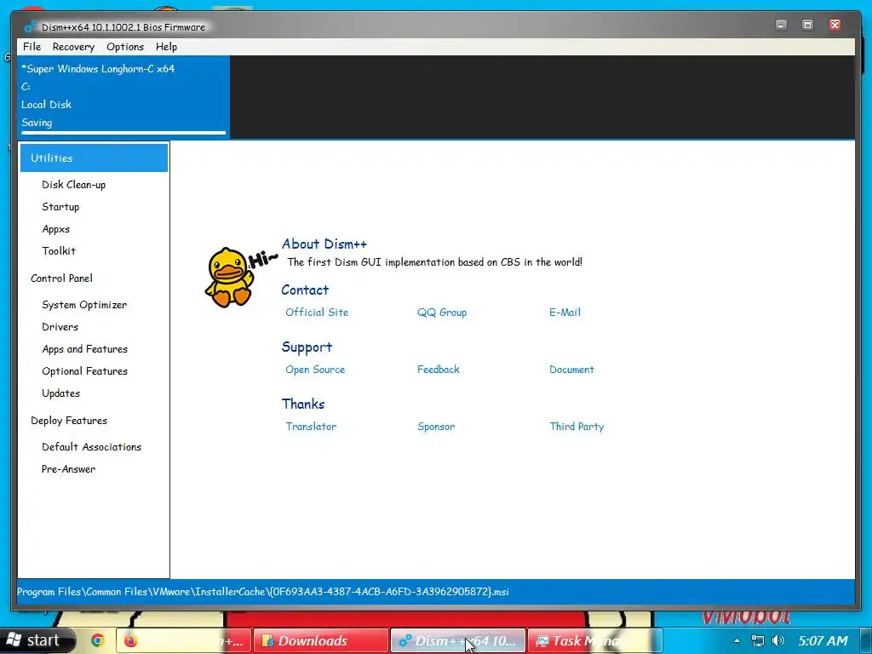Click the 5:07 AM clock
872x654 pixels.
click(x=823, y=640)
